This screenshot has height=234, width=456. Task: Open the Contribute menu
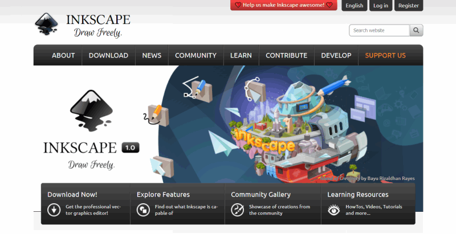click(287, 55)
